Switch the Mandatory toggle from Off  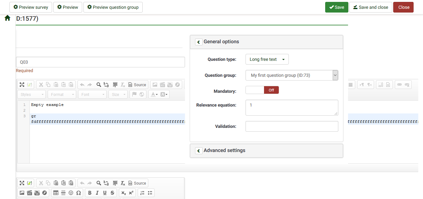tap(262, 90)
